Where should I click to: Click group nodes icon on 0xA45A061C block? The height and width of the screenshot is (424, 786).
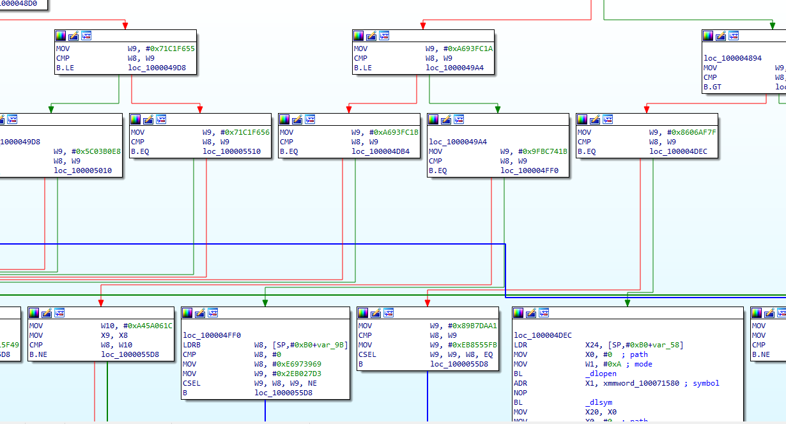(59, 313)
